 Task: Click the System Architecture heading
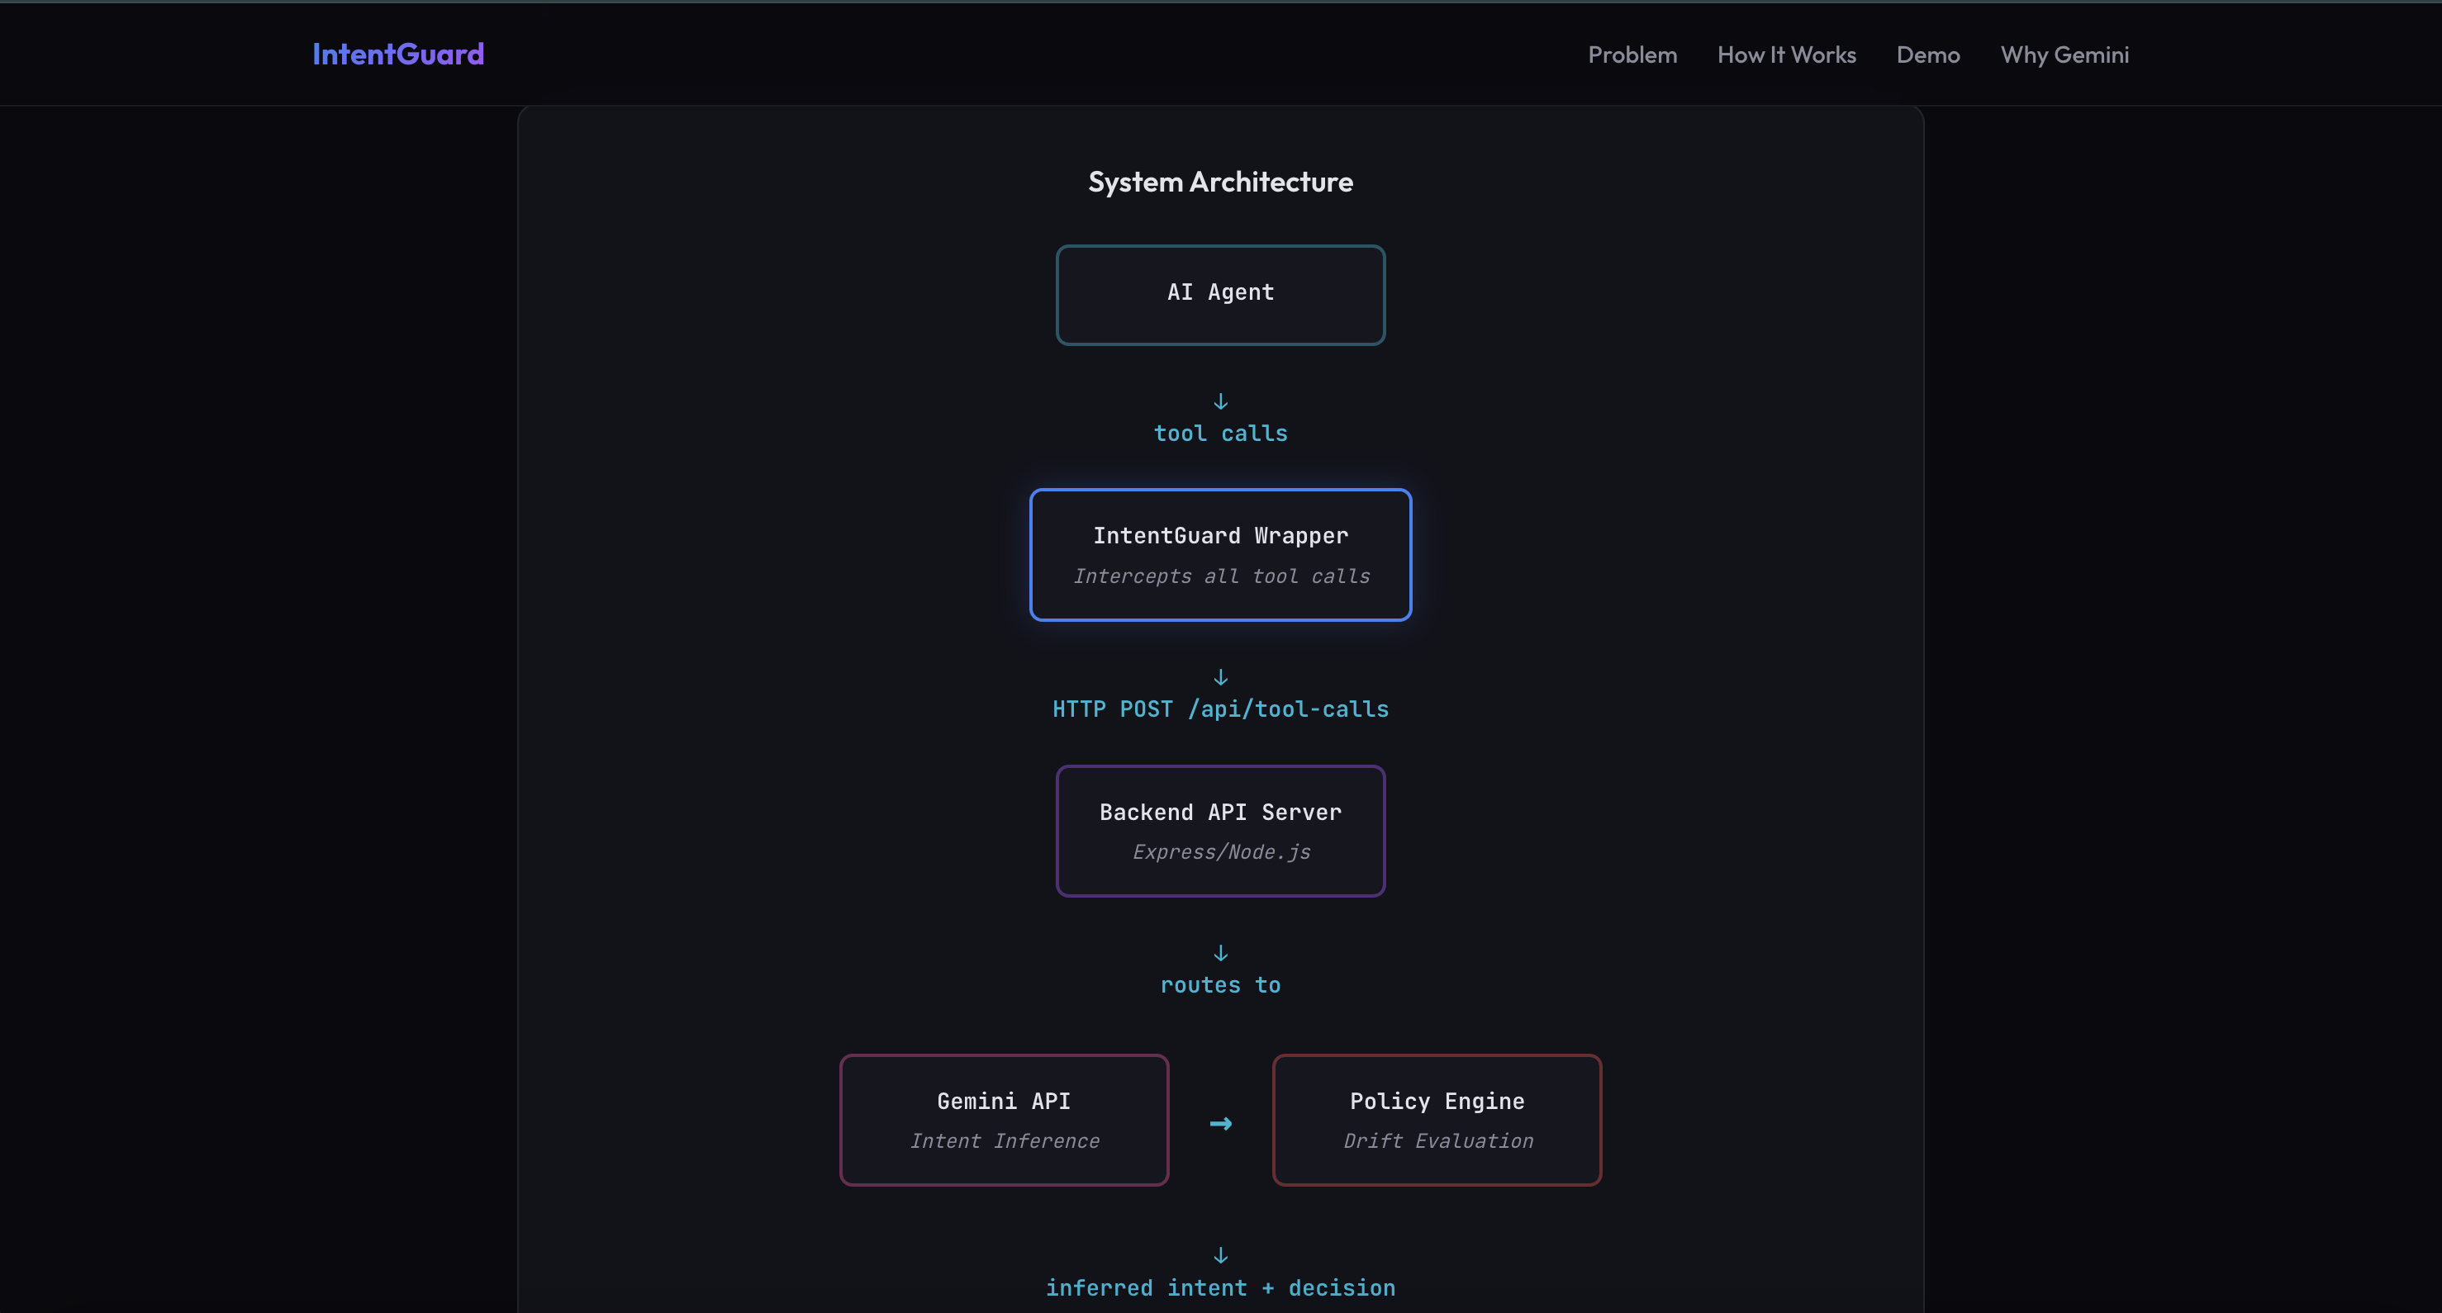point(1220,182)
